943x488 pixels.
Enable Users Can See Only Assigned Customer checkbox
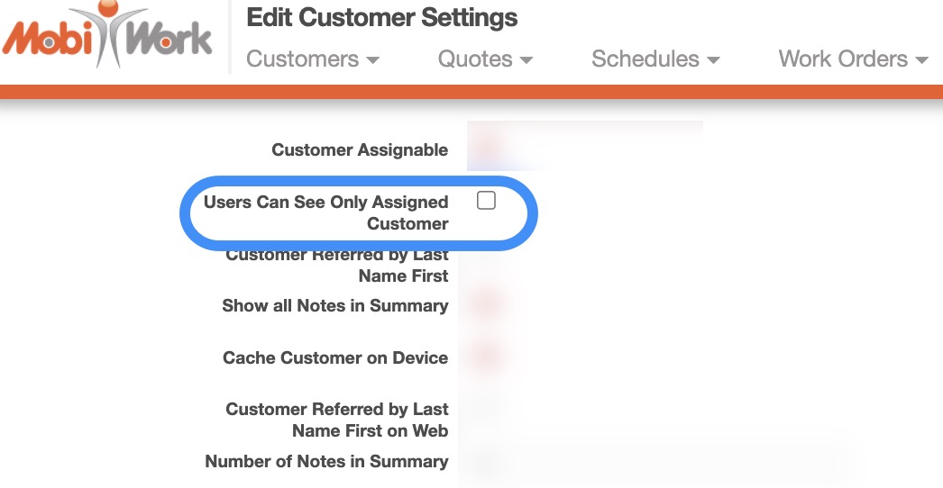(x=486, y=201)
